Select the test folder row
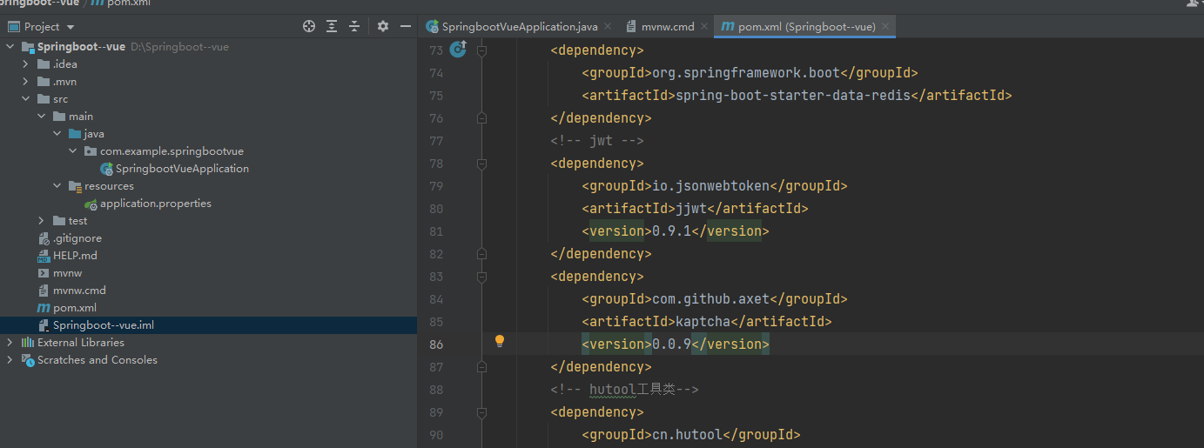 [x=77, y=221]
